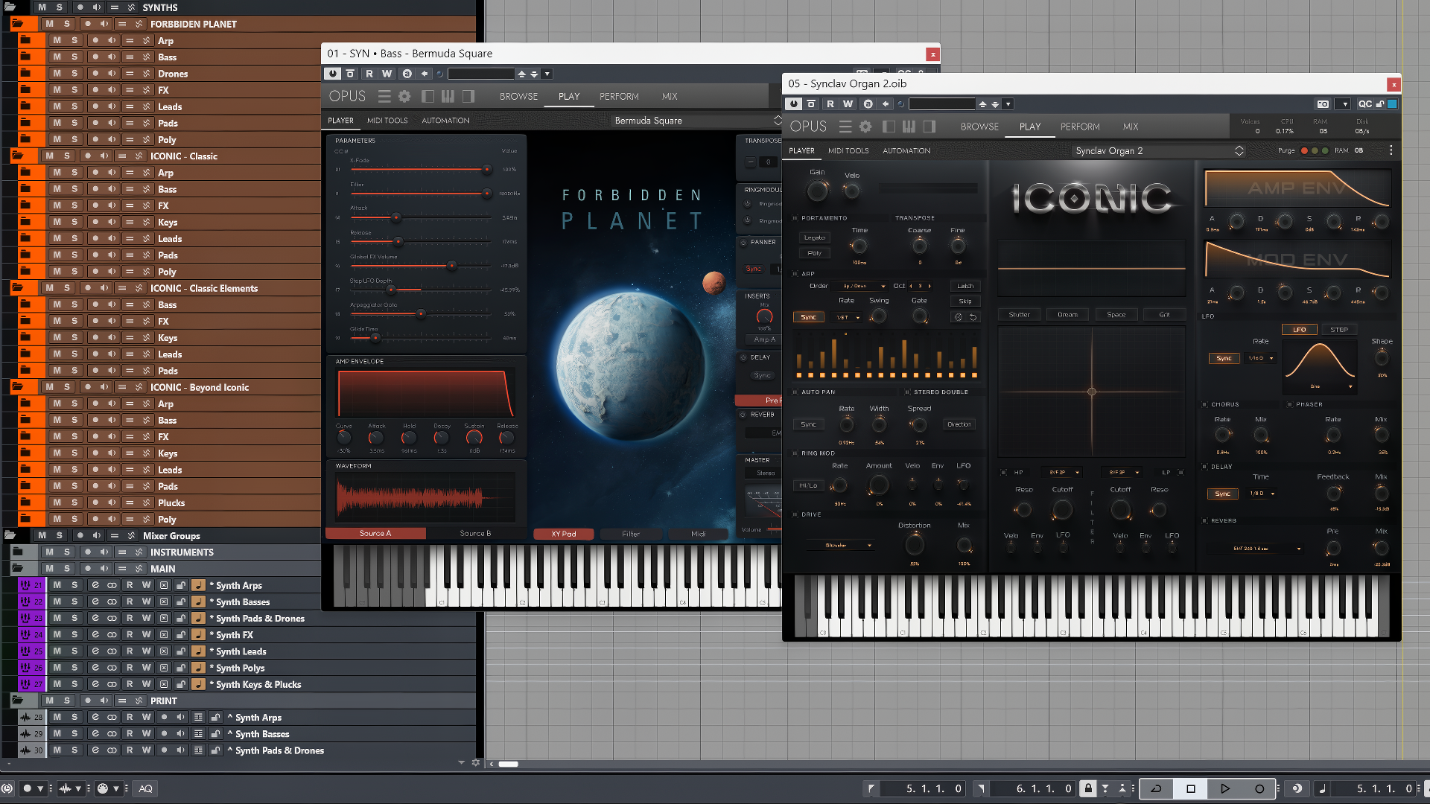Click Write automation W in Bermuda Square window
This screenshot has height=804, width=1430.
tap(387, 74)
